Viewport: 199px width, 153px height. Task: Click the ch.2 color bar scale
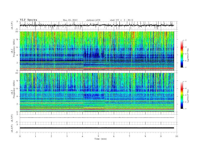coord(182,95)
